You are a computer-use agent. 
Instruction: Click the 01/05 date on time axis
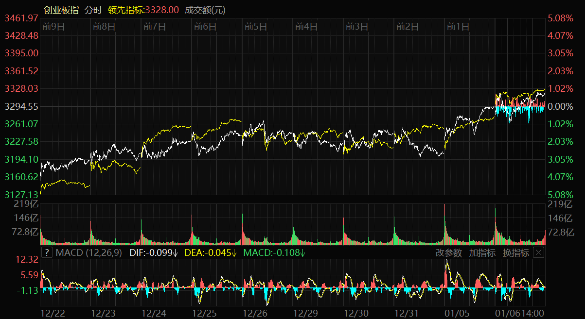[458, 313]
